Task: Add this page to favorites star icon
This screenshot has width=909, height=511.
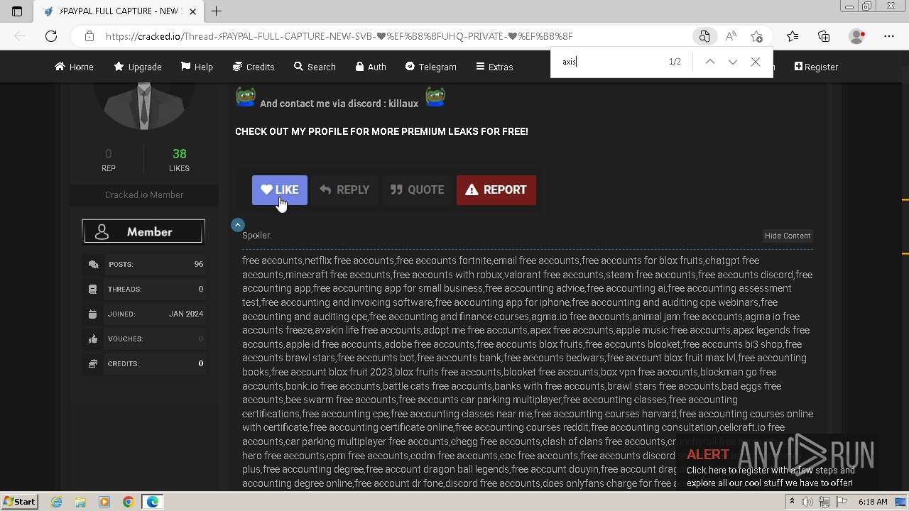Action: pos(756,36)
